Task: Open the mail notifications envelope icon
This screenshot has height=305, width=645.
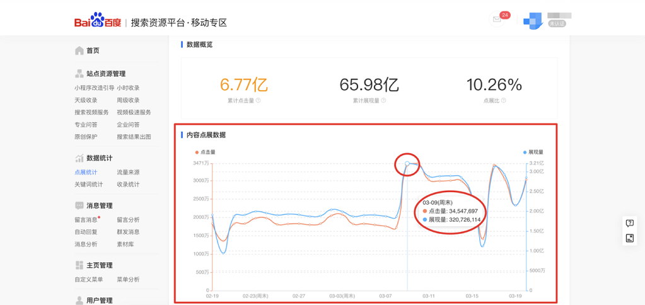Action: coord(497,20)
